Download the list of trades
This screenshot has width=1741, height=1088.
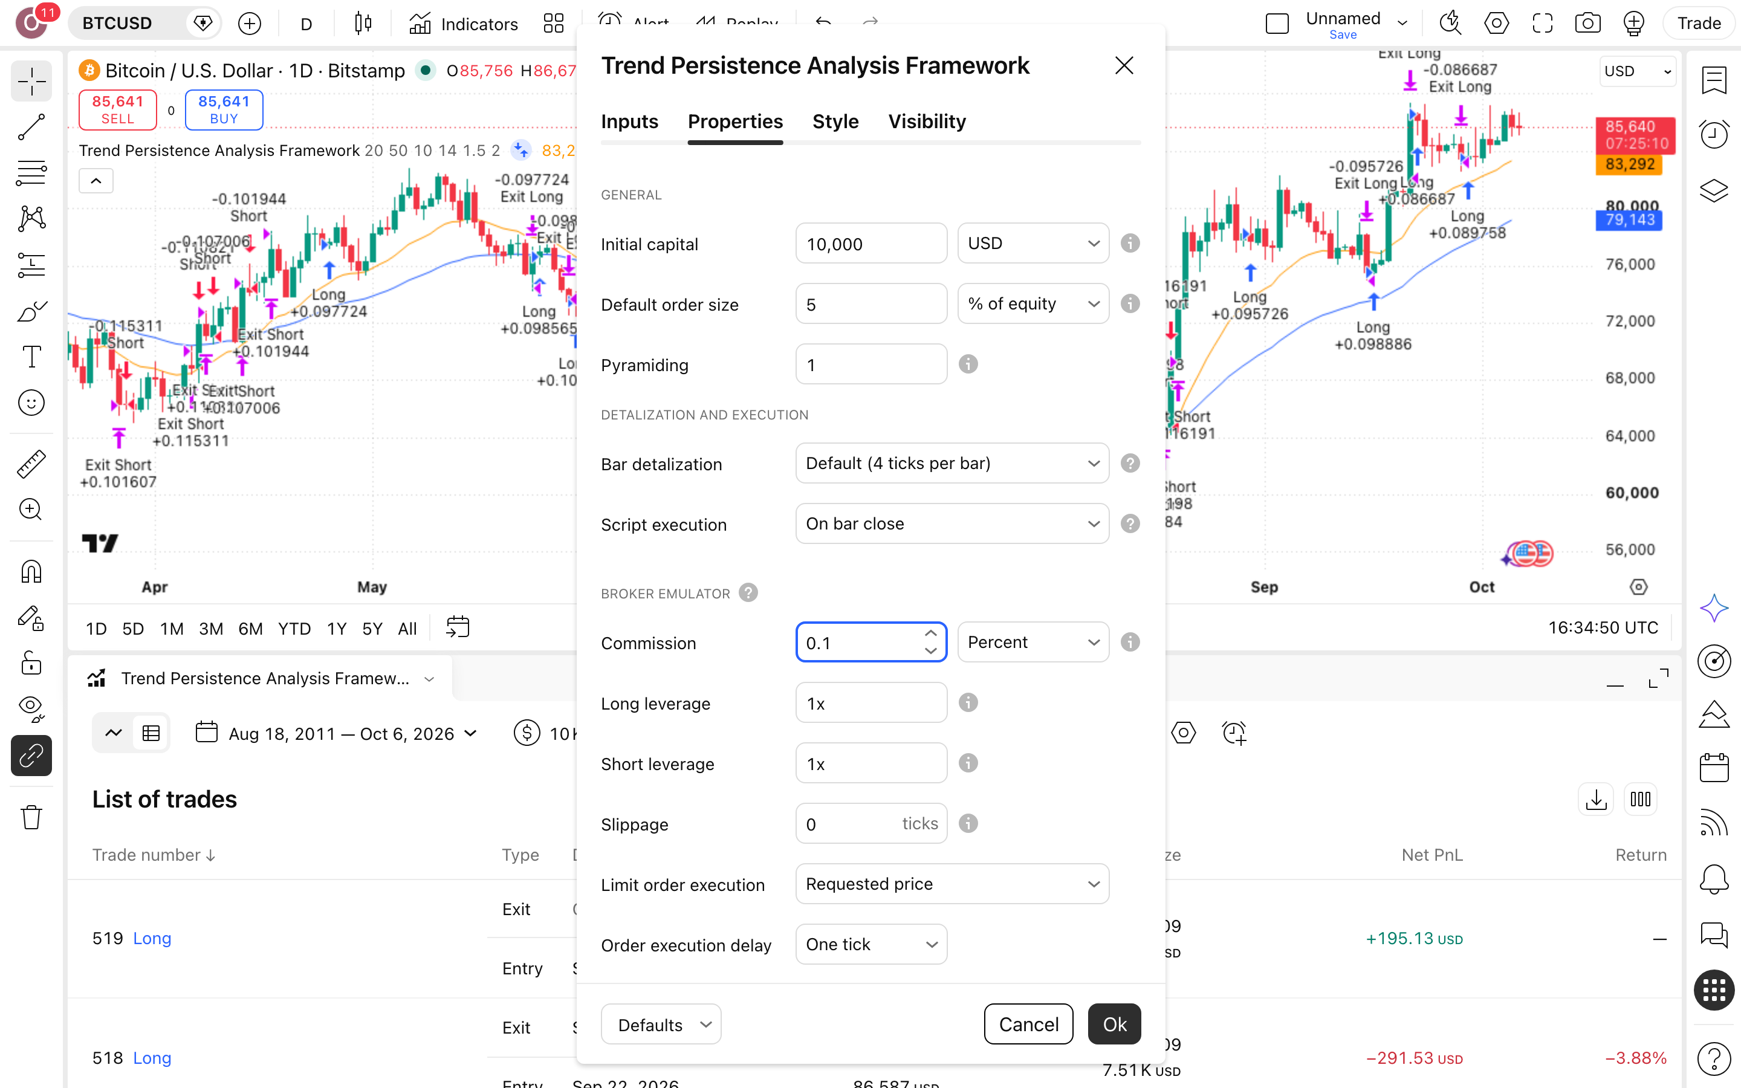1596,800
